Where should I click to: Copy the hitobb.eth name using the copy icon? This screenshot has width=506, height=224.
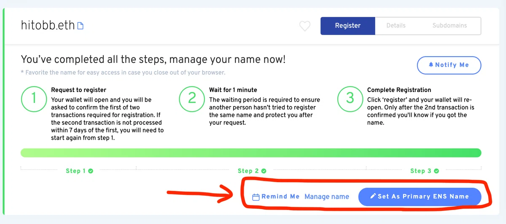(x=80, y=26)
